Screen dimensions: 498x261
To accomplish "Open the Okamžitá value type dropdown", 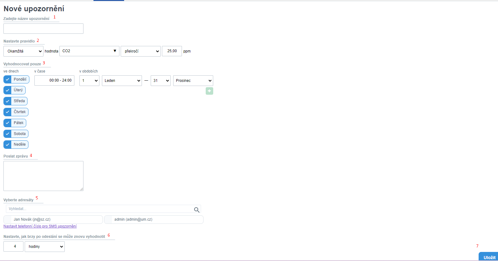I will point(23,51).
